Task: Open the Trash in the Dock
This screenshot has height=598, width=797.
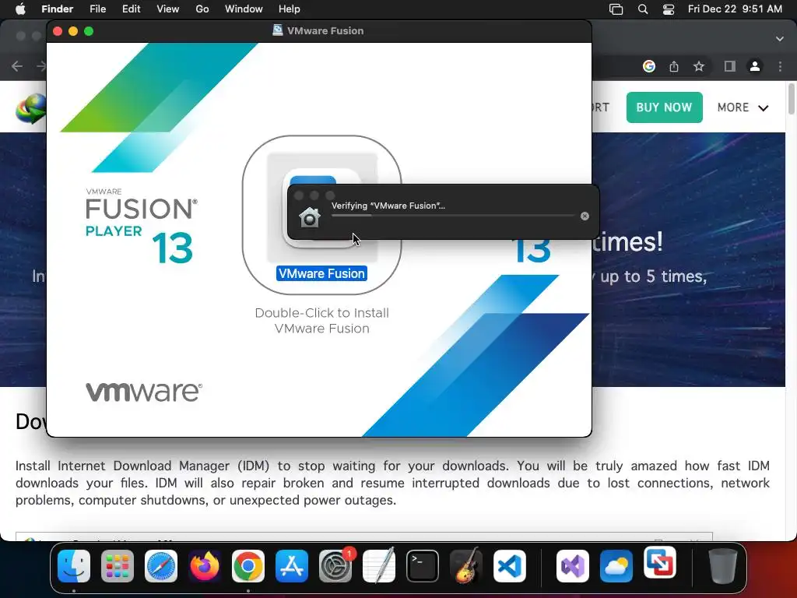Action: pos(723,566)
